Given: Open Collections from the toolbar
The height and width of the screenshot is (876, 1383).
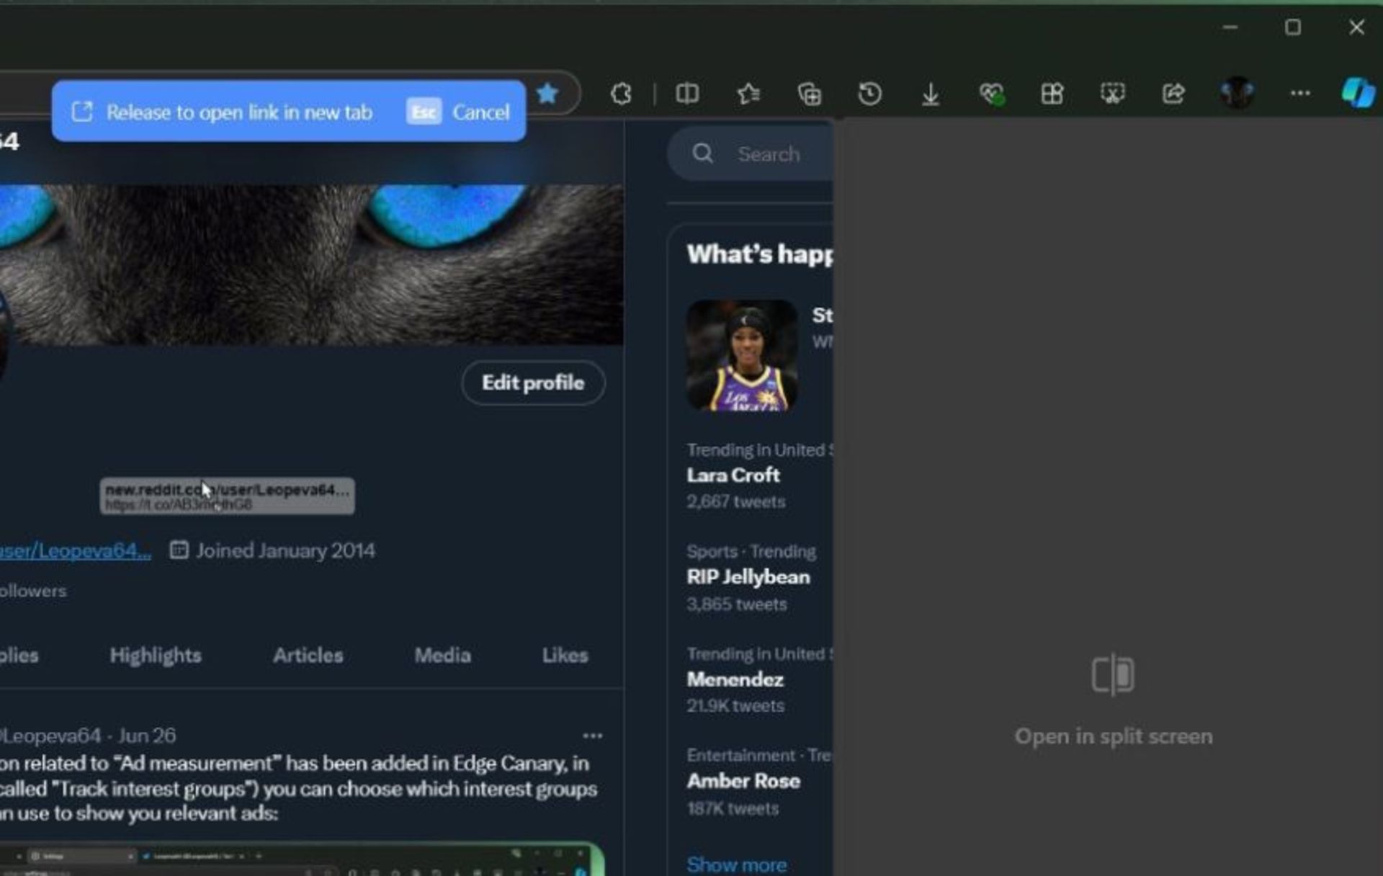Looking at the screenshot, I should pyautogui.click(x=810, y=94).
